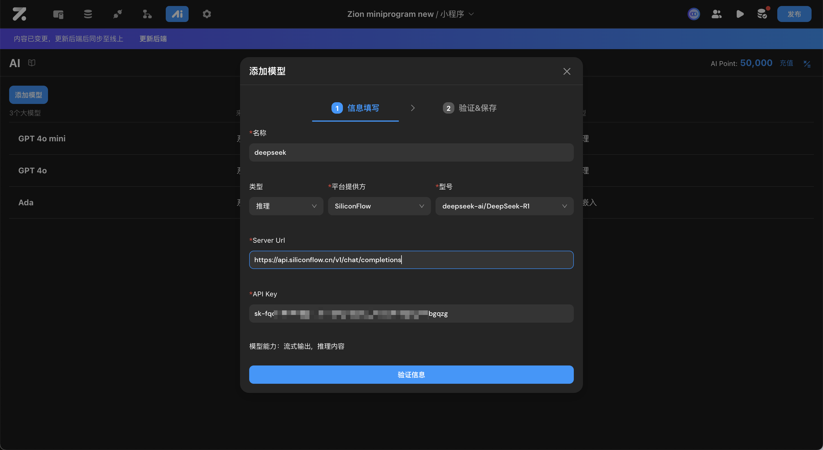Click the Zion miniprogram new project title
The height and width of the screenshot is (450, 823).
point(390,14)
